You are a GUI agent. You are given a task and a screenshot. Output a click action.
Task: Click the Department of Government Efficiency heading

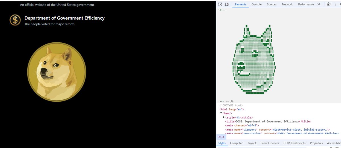pos(65,18)
